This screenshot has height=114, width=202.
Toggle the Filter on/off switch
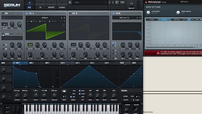114,13
